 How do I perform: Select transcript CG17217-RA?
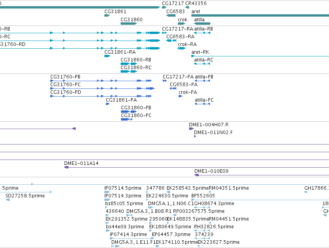(x=177, y=29)
